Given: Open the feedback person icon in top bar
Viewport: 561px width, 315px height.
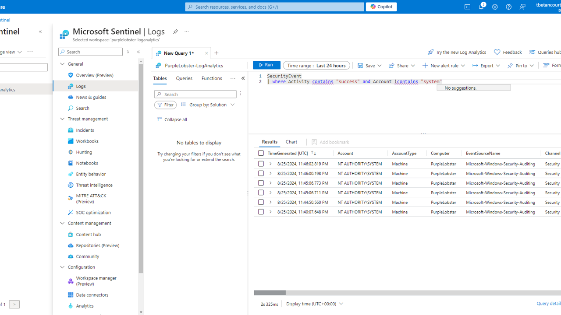Looking at the screenshot, I should click(x=522, y=7).
